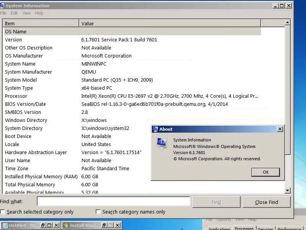Sort by the Value column header
The image size is (306, 230).
click(x=170, y=23)
